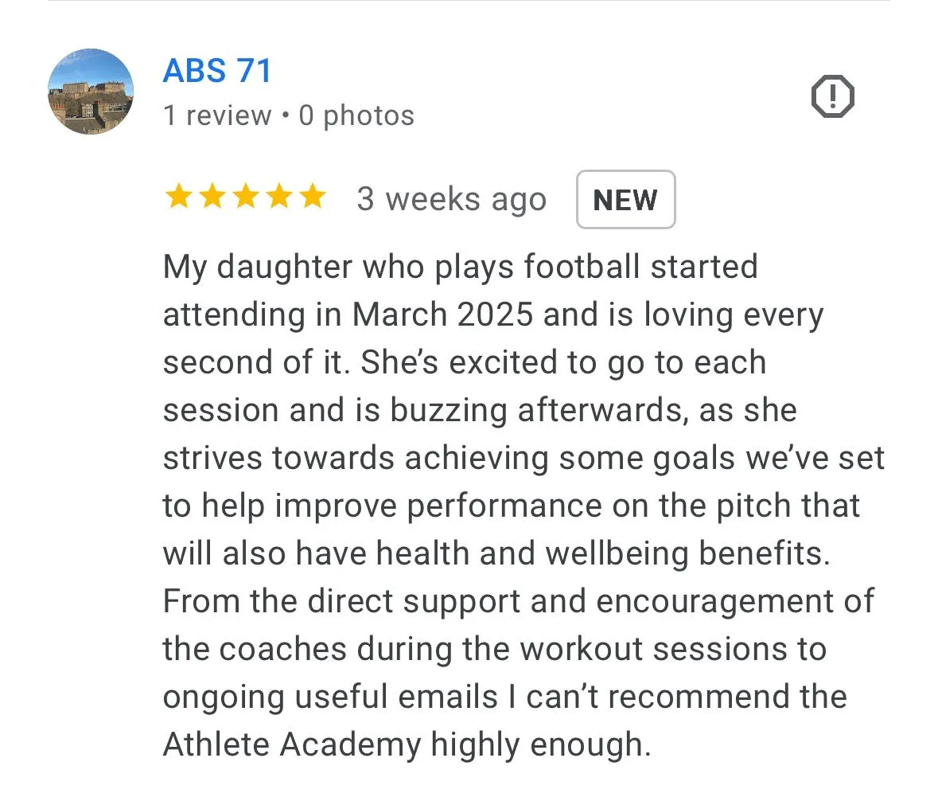Open the ABS 71 reviewer profile link

pos(217,71)
